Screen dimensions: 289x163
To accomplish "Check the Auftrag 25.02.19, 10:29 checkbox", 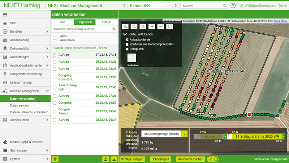I will click(x=55, y=62).
